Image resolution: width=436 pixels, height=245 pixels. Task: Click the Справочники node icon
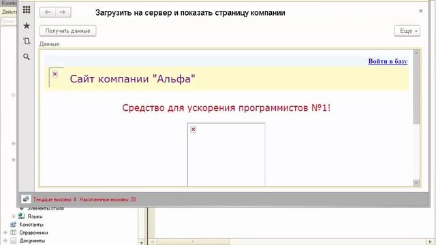click(14, 233)
